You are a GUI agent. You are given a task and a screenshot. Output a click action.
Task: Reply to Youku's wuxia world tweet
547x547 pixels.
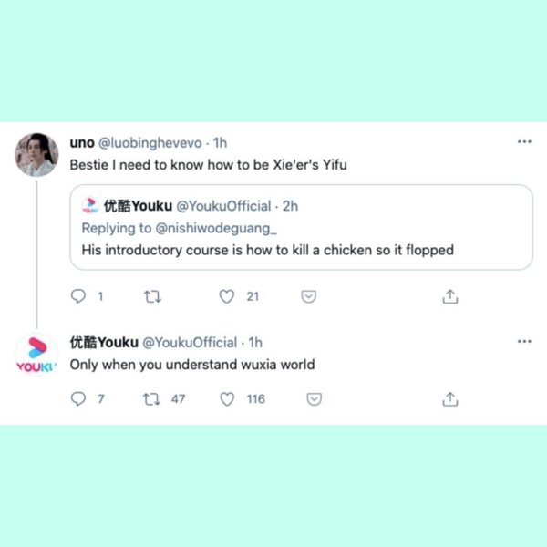click(x=78, y=398)
